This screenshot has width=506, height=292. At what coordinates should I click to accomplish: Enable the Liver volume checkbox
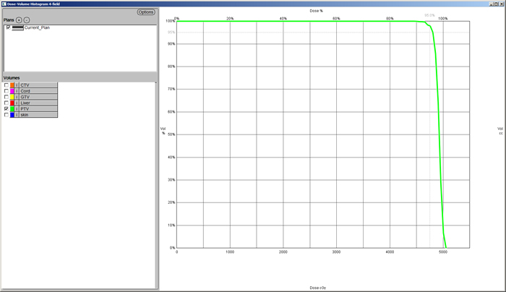(x=7, y=103)
